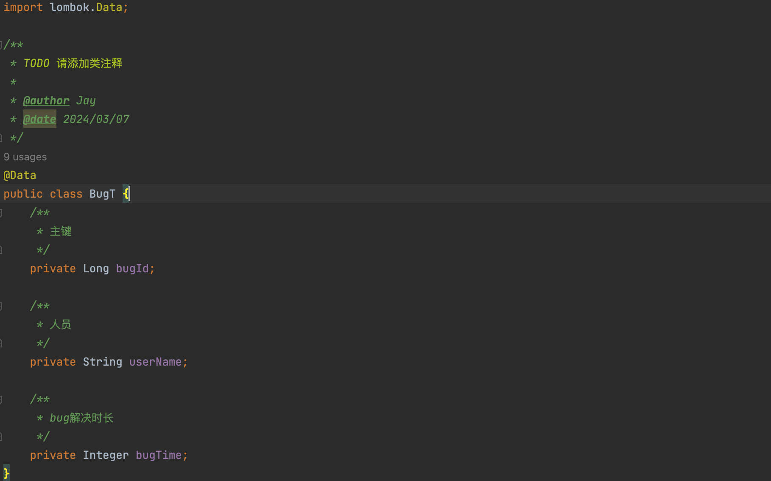
Task: Click the @author Javadoc tag
Action: click(46, 101)
